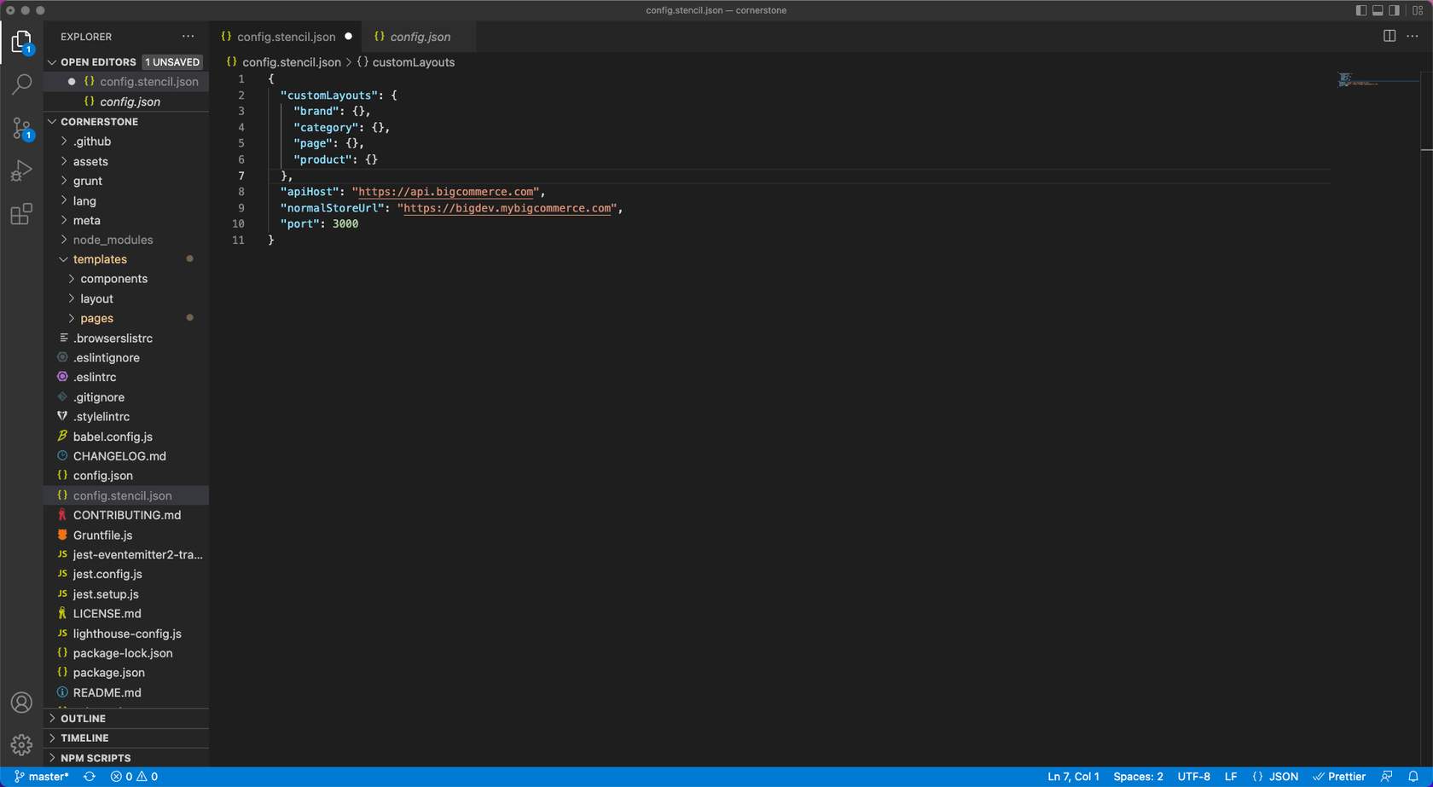Collapse the templates folder
This screenshot has height=787, width=1433.
(x=100, y=259)
